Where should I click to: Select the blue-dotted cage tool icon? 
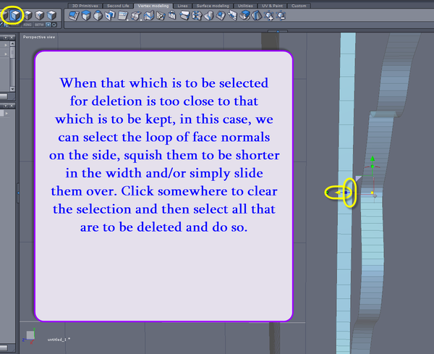coord(197,15)
